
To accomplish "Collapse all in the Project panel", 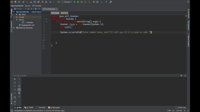I will click(x=32, y=9).
